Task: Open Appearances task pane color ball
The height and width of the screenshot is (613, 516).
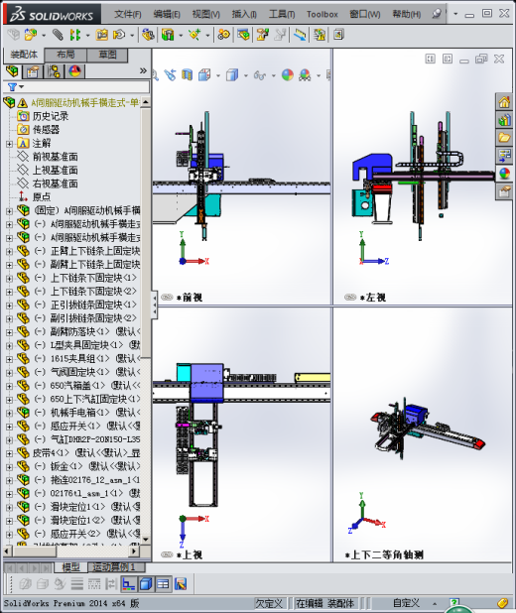Action: [x=504, y=174]
